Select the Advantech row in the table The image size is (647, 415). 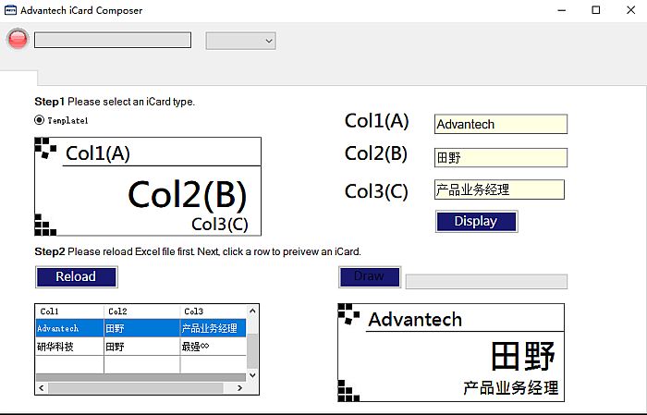pos(140,328)
